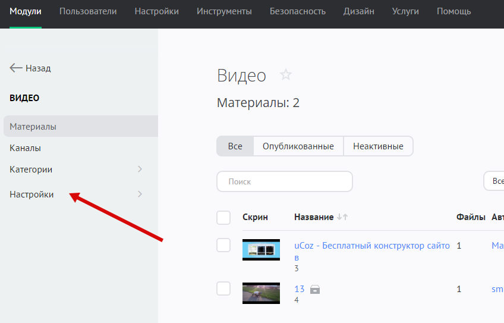The height and width of the screenshot is (323, 504).
Task: Click the favorite star next to Видео
Action: coord(286,75)
